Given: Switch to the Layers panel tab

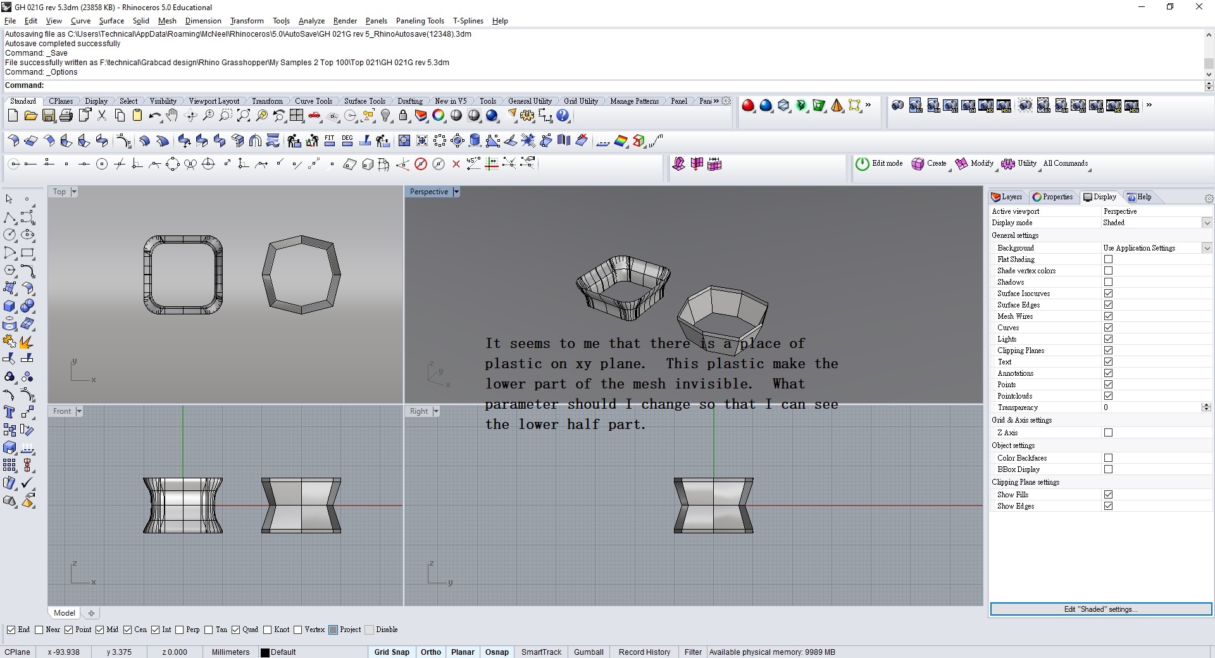Looking at the screenshot, I should pos(1007,197).
